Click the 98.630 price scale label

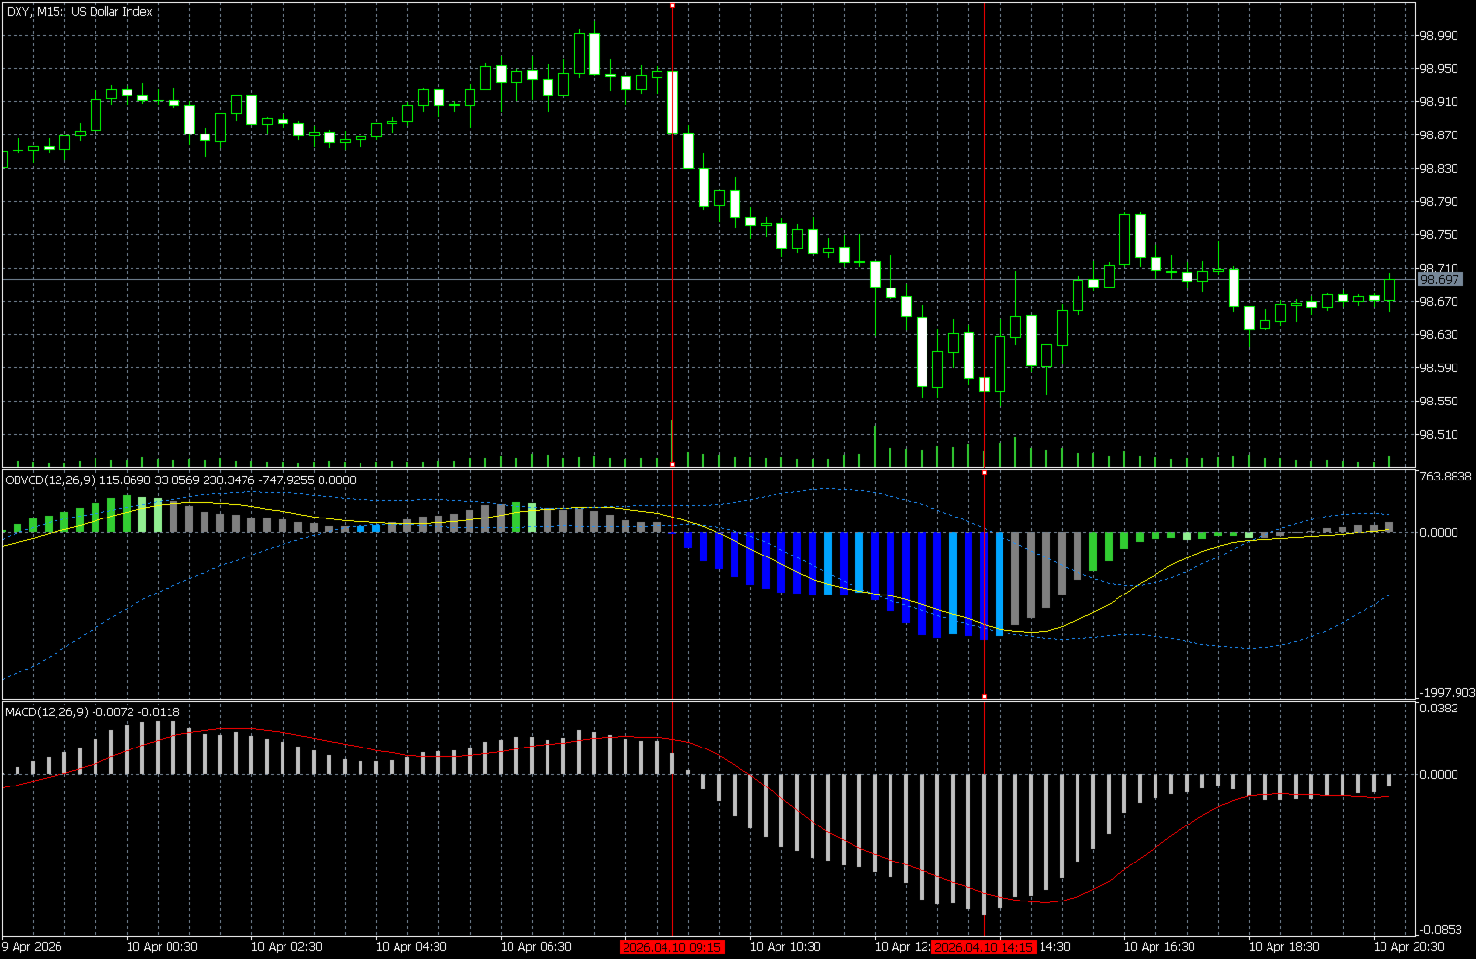pos(1439,334)
